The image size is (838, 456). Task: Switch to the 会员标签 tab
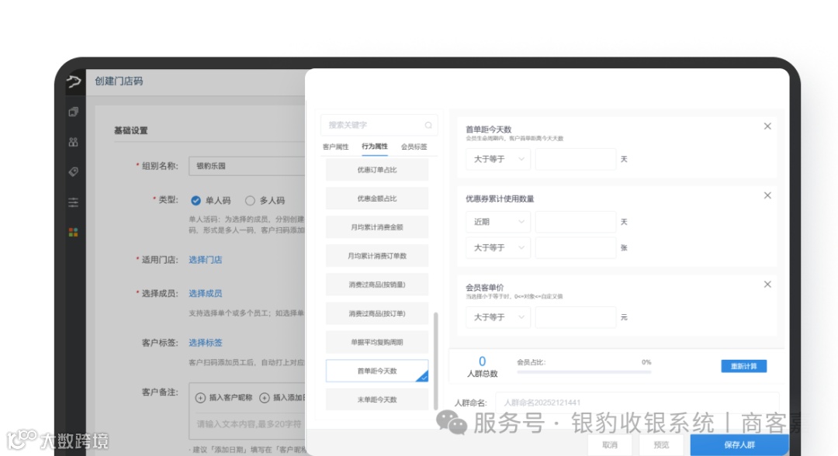[414, 147]
